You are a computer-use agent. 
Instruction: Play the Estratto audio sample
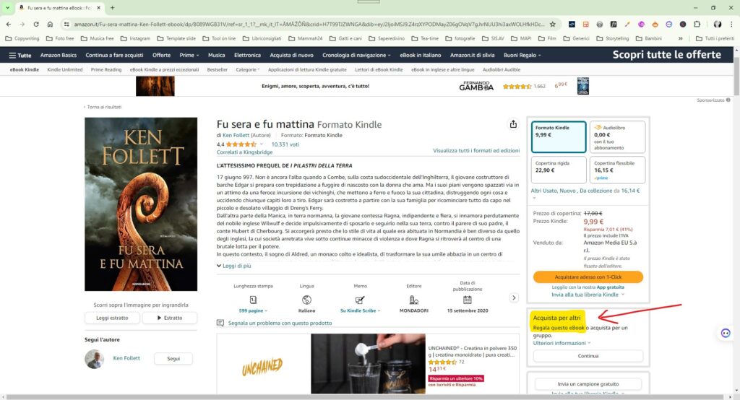click(x=170, y=318)
